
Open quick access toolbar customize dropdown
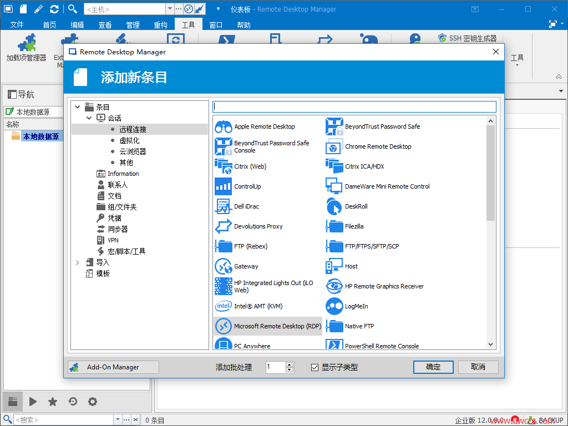point(218,9)
